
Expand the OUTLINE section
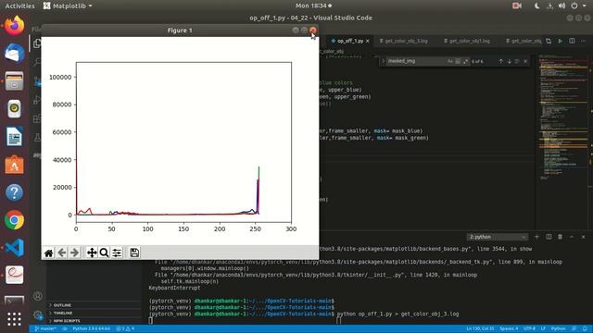[95, 305]
